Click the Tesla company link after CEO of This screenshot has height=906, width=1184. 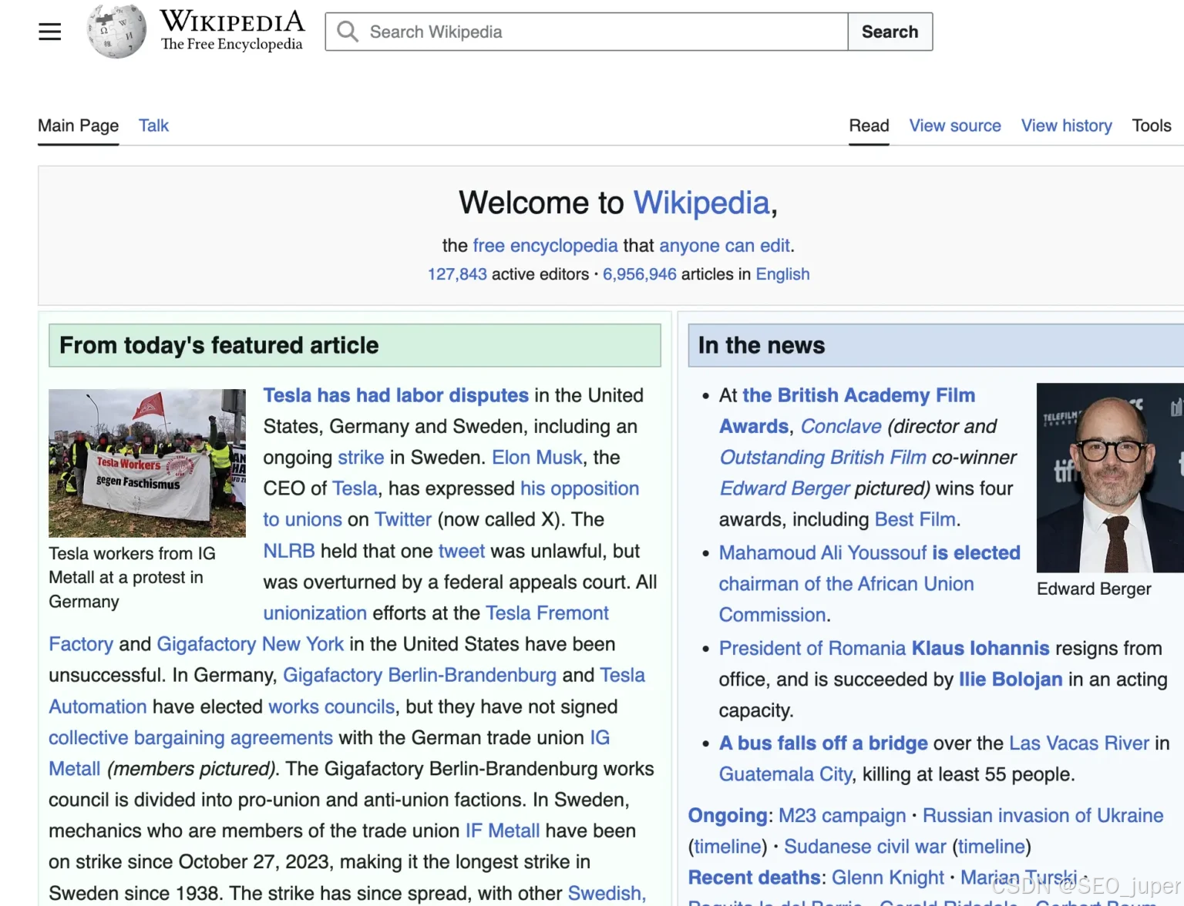coord(355,488)
